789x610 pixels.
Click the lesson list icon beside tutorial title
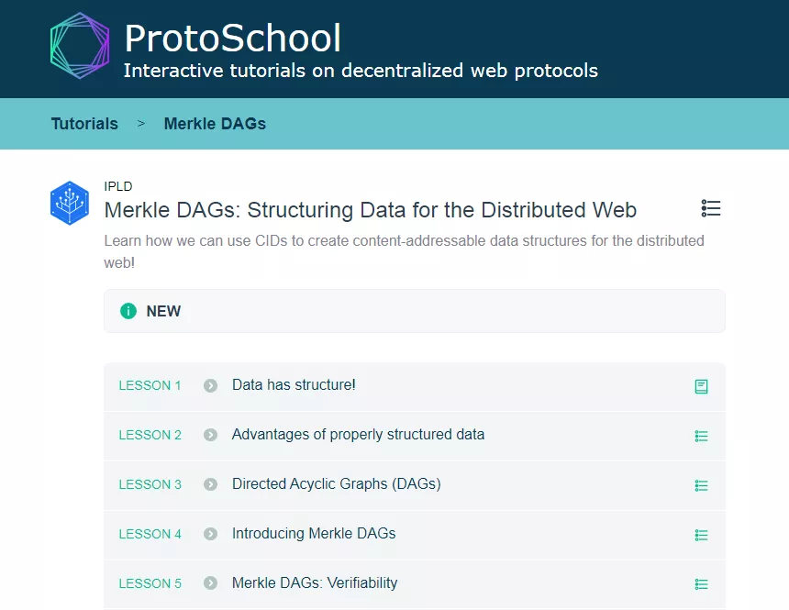(711, 208)
